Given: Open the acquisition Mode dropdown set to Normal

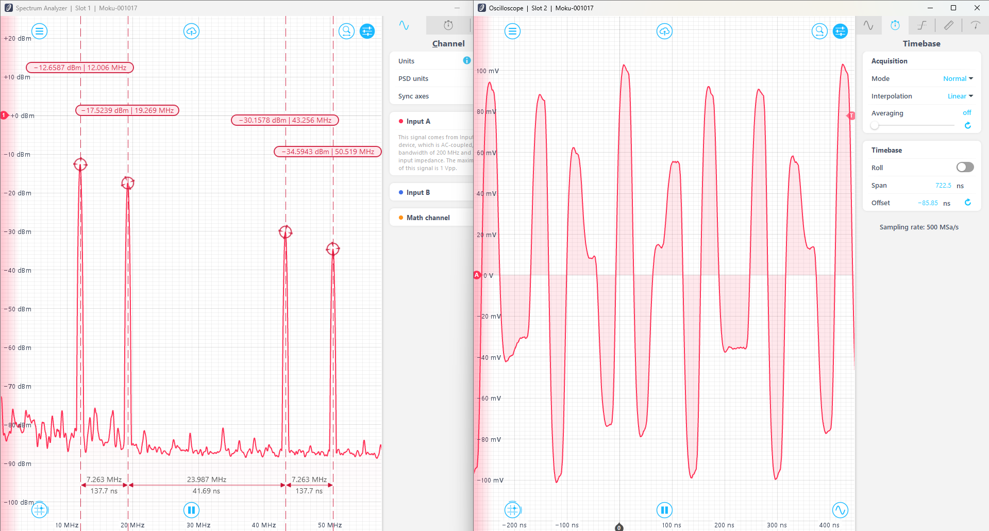Looking at the screenshot, I should [958, 78].
